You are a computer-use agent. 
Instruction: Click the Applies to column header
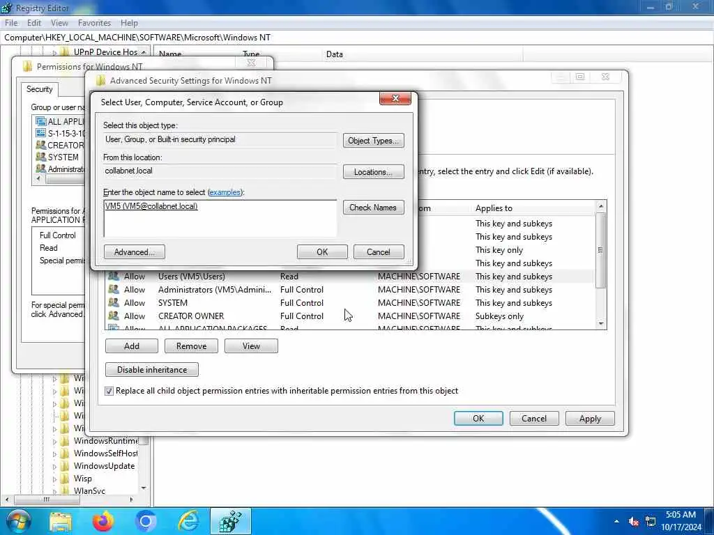(494, 208)
